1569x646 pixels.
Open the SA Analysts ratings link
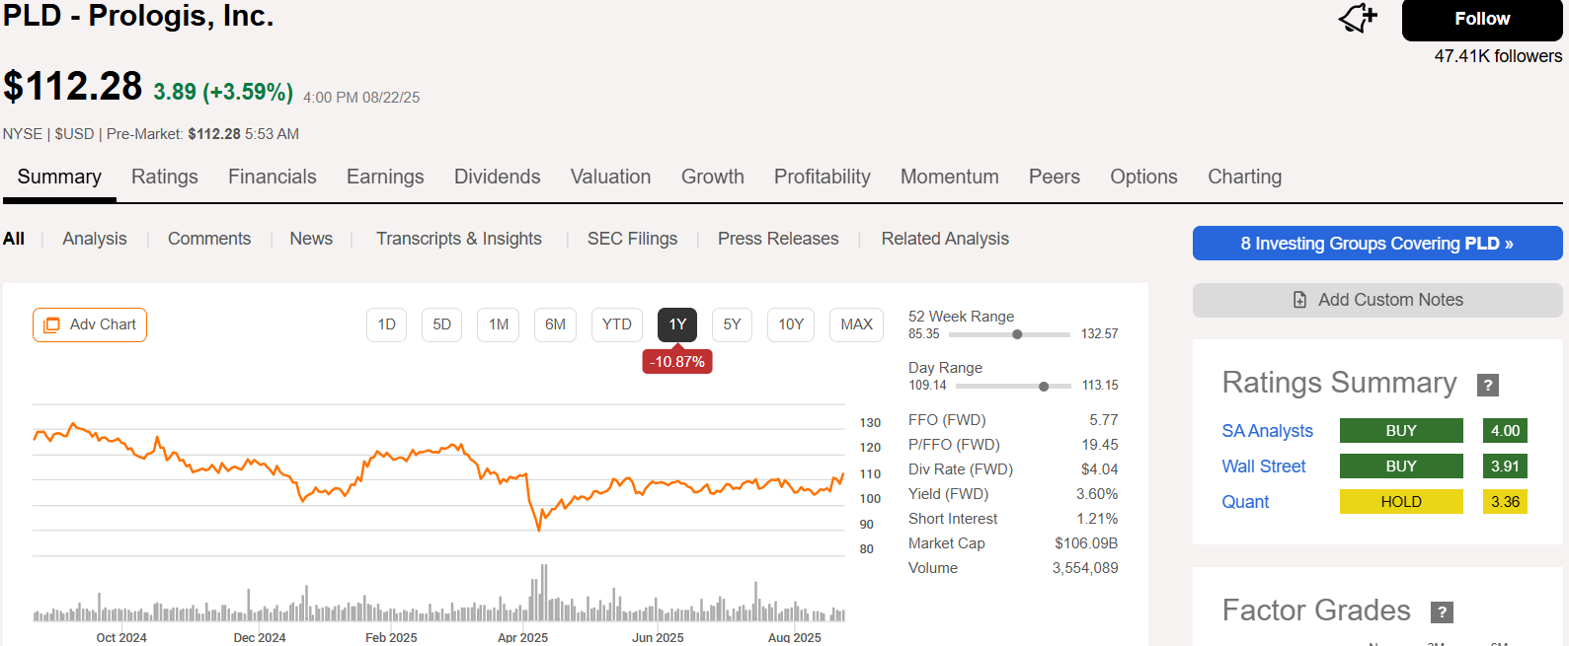tap(1268, 431)
